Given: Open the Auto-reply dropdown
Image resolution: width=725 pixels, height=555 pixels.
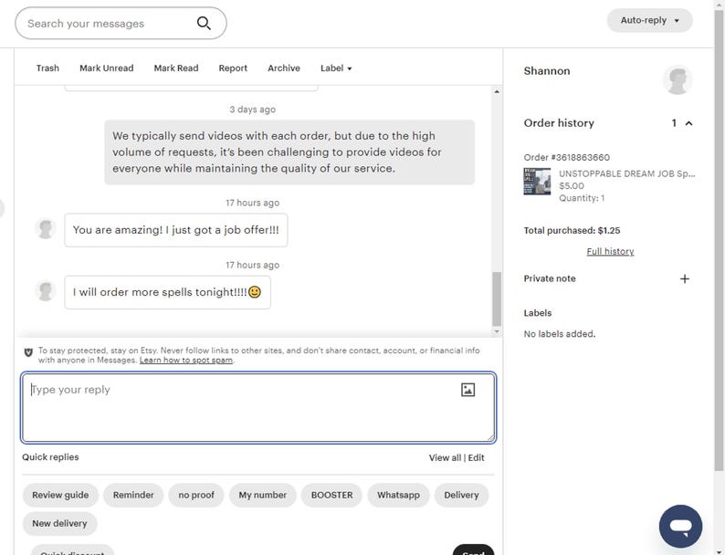Looking at the screenshot, I should click(649, 20).
